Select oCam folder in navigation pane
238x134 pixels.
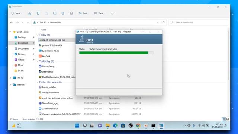click(21, 71)
